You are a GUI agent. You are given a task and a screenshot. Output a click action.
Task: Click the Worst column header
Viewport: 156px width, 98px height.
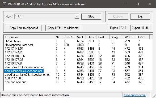[129, 37]
